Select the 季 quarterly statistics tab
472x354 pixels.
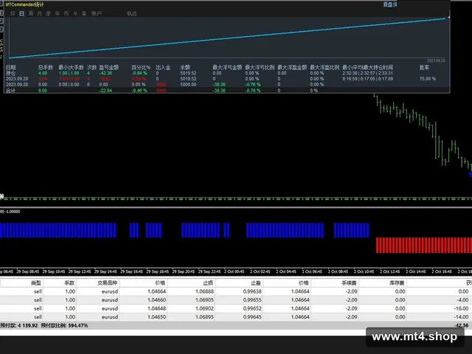(x=49, y=13)
